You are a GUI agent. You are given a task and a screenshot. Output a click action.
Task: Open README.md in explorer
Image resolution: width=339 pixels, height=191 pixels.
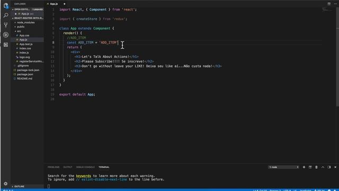(24, 79)
